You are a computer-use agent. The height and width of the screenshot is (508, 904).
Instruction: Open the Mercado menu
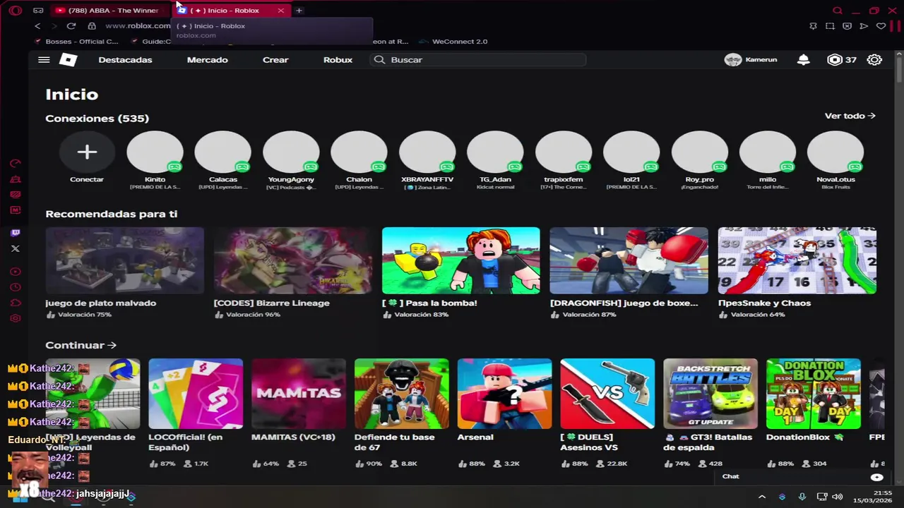coord(207,60)
